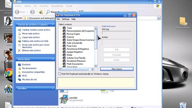Collapse Tareas de archivo y carpeta panel

click(x=53, y=25)
